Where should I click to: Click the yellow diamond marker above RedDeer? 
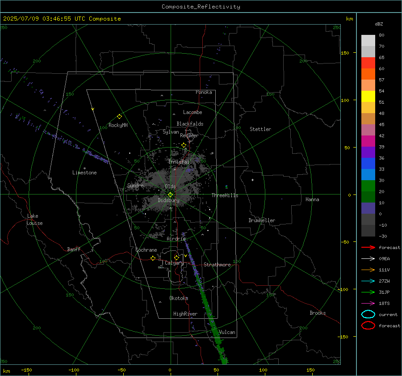pyautogui.click(x=184, y=145)
